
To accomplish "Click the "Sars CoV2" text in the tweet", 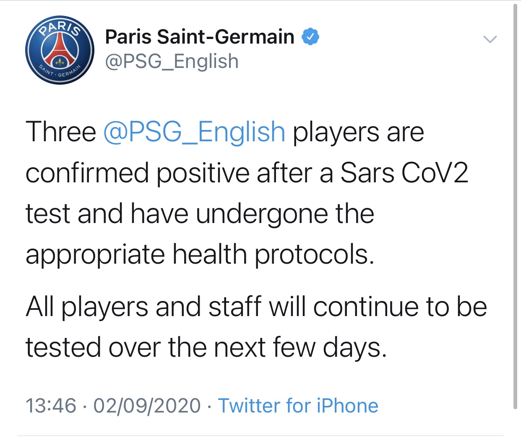I will pos(404,173).
